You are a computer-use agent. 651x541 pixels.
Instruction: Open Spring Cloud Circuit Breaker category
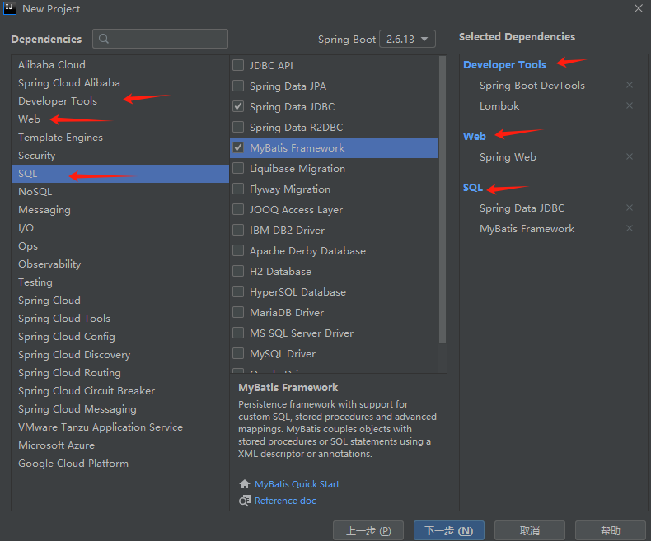120,391
